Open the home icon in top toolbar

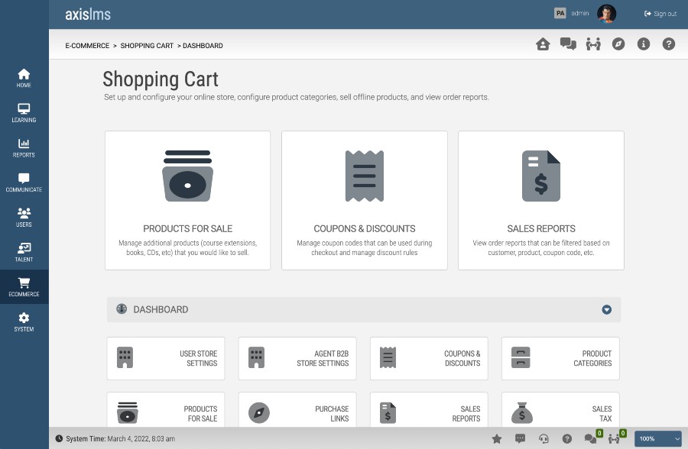(543, 44)
